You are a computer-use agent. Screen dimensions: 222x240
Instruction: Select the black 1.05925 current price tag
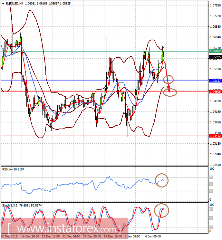click(x=214, y=57)
